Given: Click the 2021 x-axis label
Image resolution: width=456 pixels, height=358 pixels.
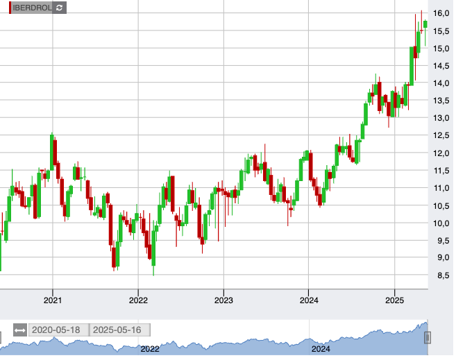Looking at the screenshot, I should [53, 300].
